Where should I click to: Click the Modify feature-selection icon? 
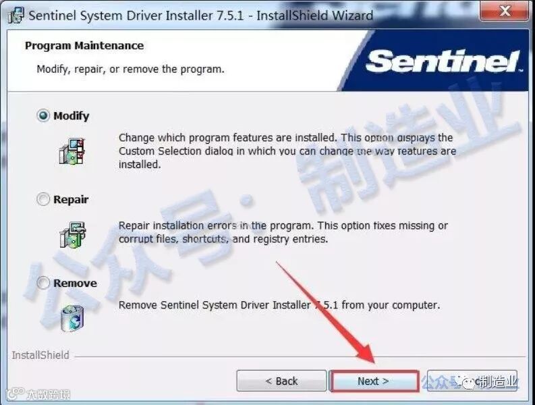[x=72, y=151]
